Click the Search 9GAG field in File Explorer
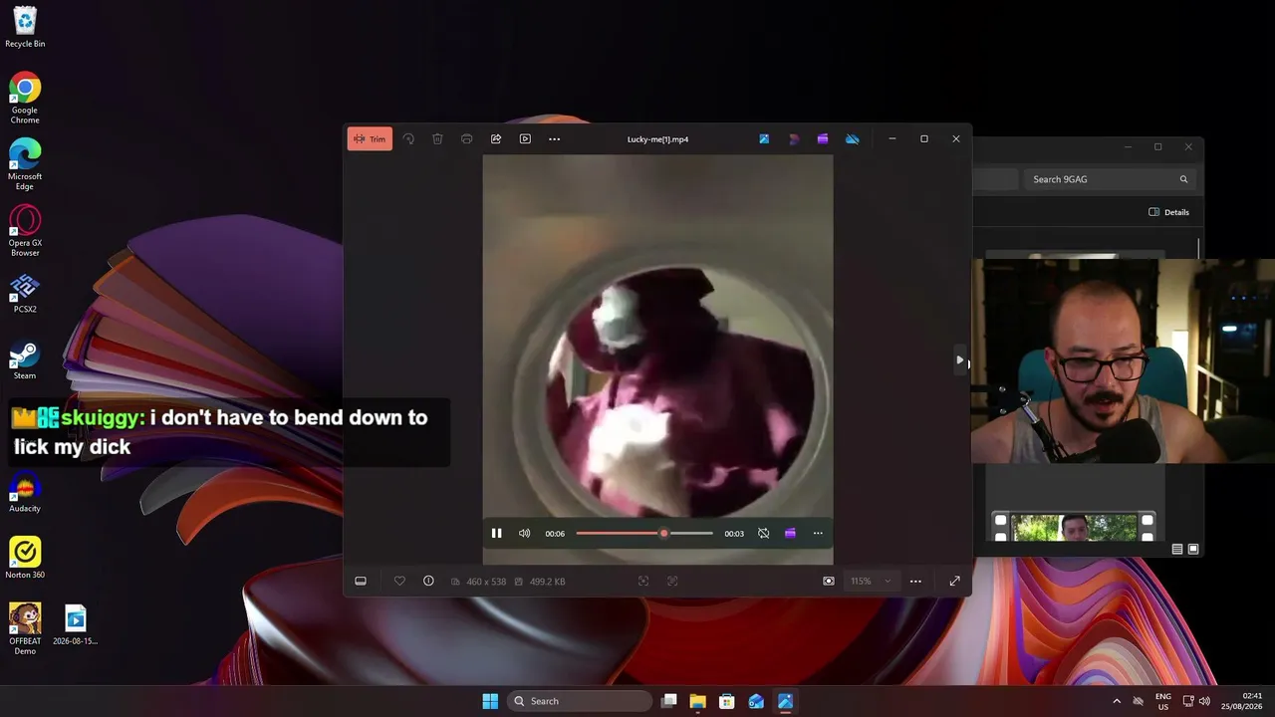Image resolution: width=1275 pixels, height=717 pixels. click(x=1110, y=179)
